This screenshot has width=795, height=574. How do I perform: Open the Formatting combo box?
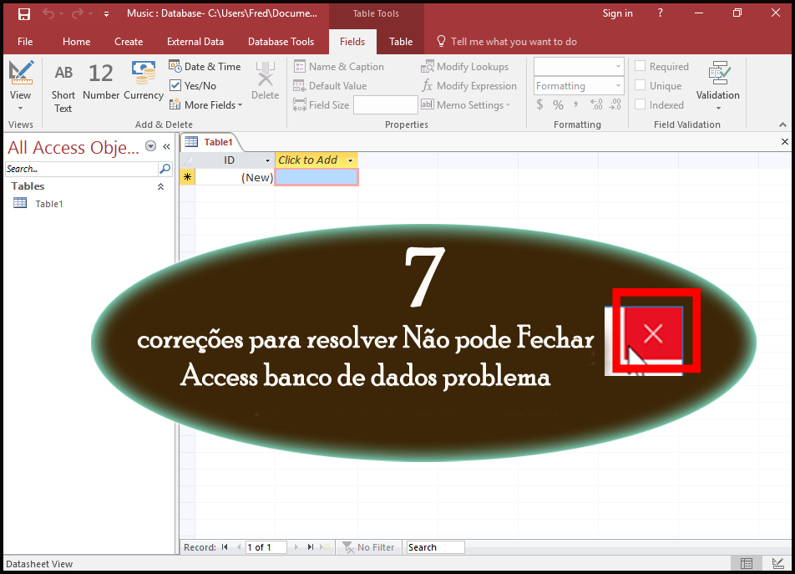(578, 85)
